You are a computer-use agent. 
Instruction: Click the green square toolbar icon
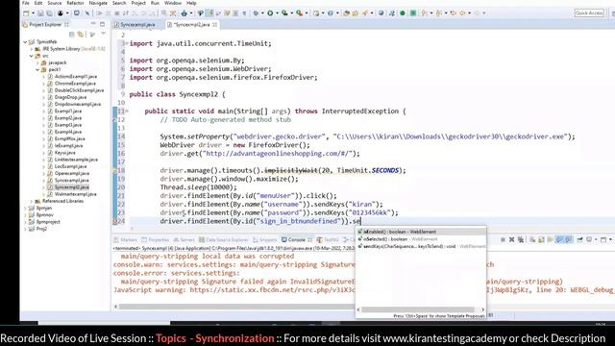point(413,13)
